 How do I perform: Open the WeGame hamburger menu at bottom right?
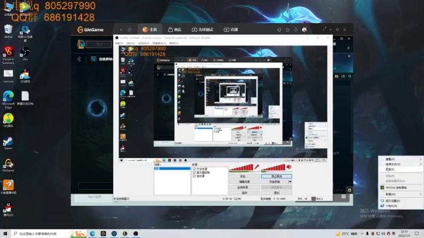tap(343, 197)
